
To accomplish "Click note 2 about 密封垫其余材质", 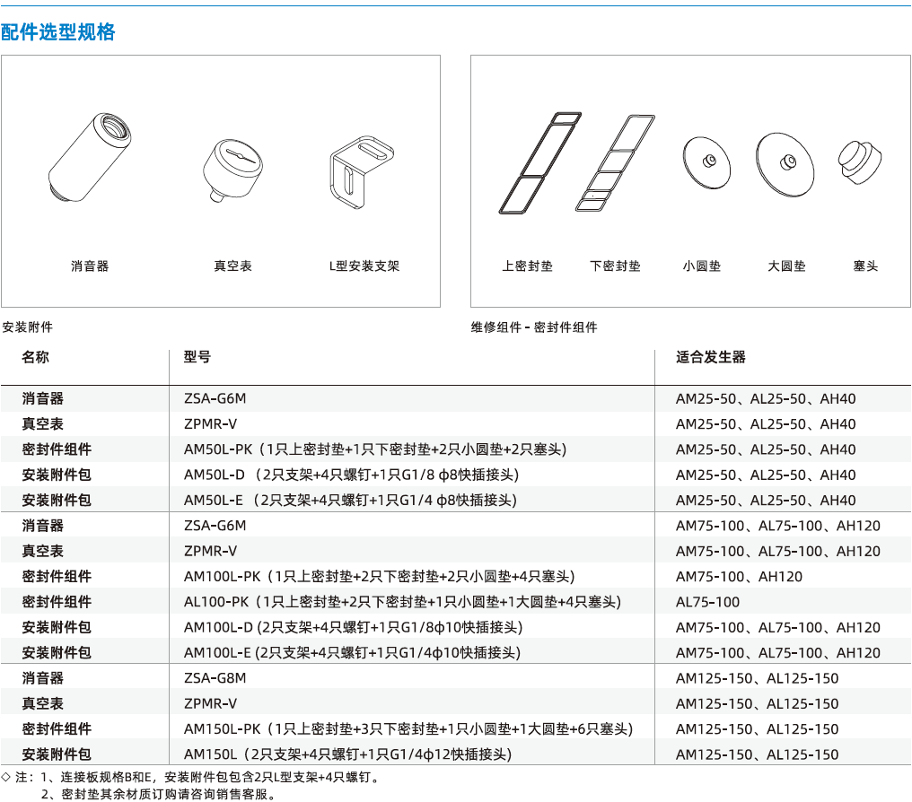I will pyautogui.click(x=161, y=793).
